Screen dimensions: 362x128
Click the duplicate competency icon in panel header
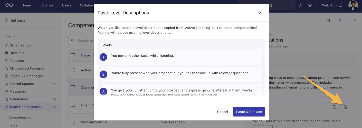click(x=328, y=20)
